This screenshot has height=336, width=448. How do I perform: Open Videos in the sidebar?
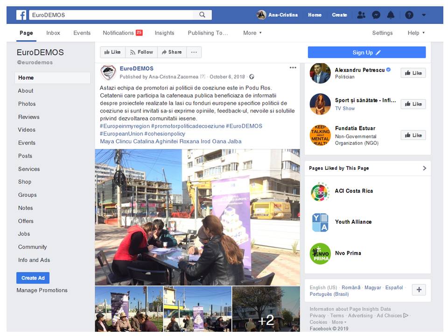[27, 130]
